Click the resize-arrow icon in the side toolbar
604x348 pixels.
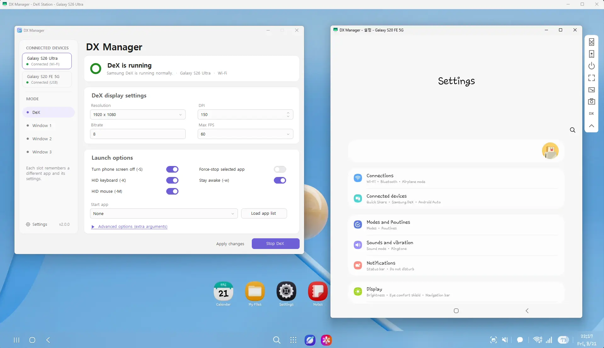click(x=591, y=90)
